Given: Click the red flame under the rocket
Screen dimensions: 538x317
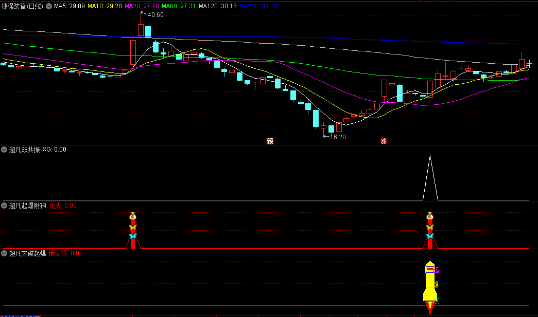Looking at the screenshot, I should (430, 308).
